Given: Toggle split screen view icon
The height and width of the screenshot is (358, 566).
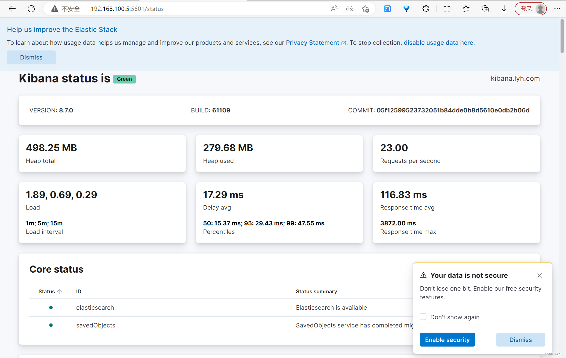Looking at the screenshot, I should click(447, 9).
